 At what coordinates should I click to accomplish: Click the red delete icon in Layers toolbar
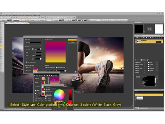[x=140, y=38]
